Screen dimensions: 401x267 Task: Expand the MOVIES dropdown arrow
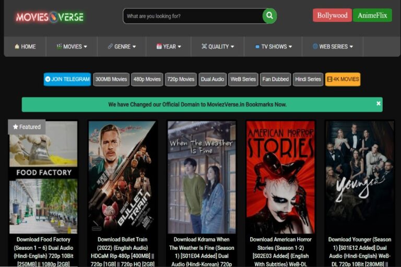coord(86,47)
